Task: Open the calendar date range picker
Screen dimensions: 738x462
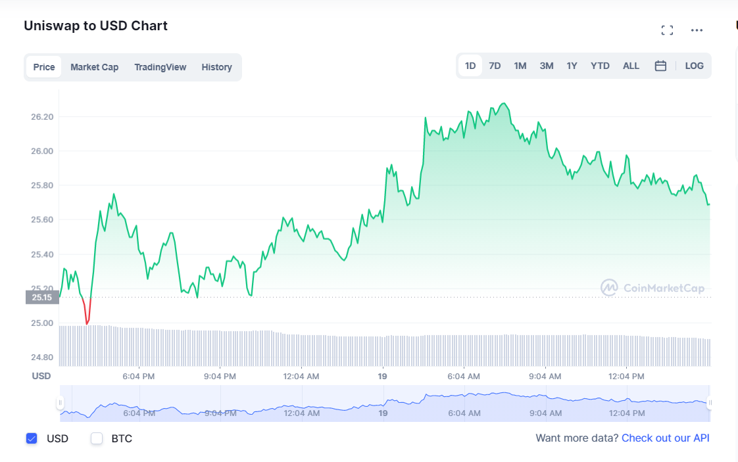Action: click(660, 66)
